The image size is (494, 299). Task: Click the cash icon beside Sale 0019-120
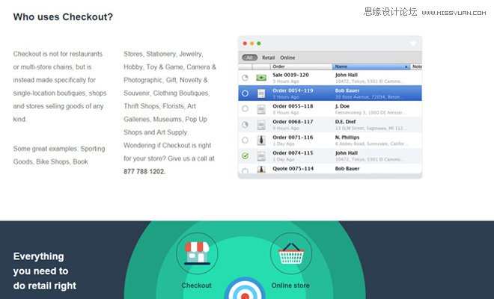261,78
